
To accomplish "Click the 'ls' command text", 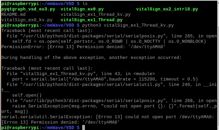I will click(x=85, y=4).
